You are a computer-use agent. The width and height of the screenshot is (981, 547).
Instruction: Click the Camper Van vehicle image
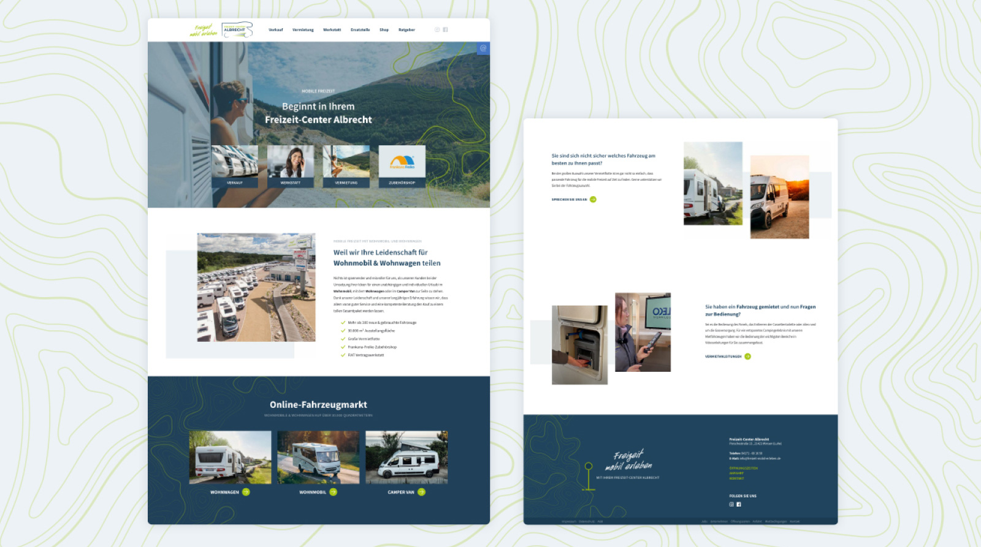click(407, 457)
